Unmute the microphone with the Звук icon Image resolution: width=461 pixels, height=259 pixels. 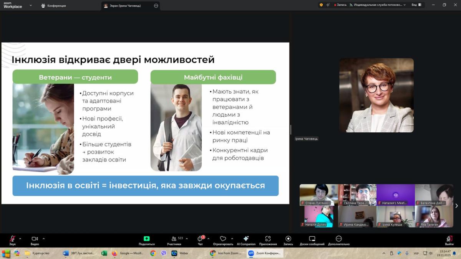pos(12,239)
